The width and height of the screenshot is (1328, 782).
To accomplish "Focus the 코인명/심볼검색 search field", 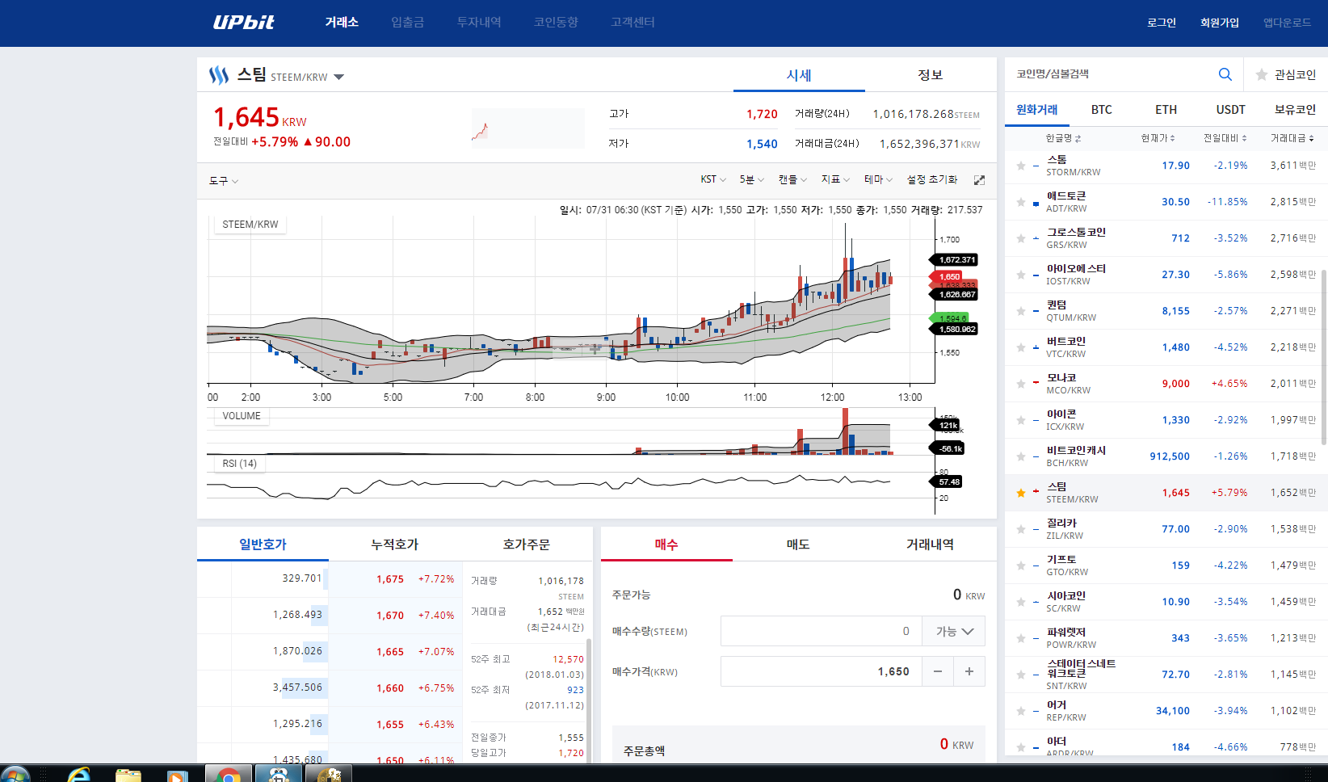I will coord(1113,74).
